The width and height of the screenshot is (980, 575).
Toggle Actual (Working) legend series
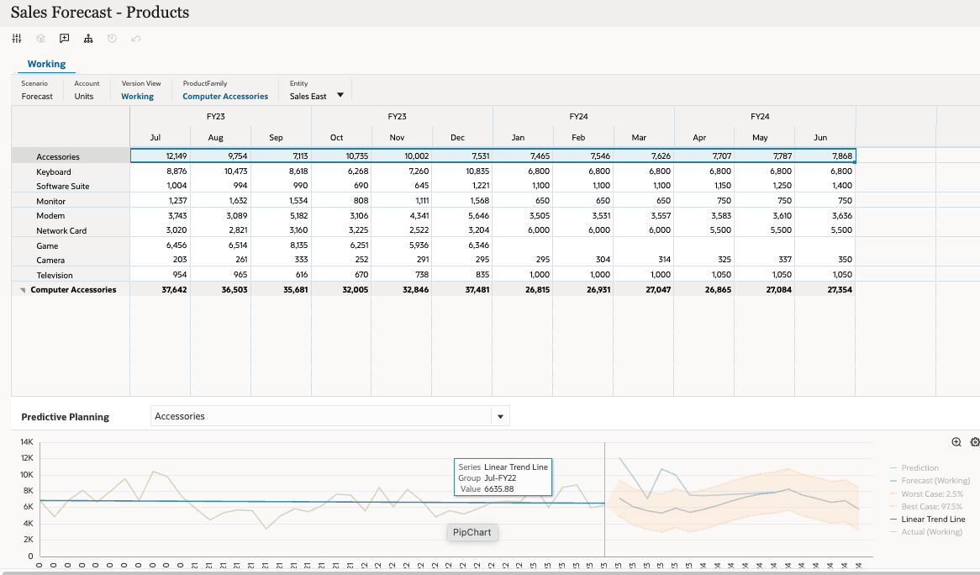click(x=931, y=532)
